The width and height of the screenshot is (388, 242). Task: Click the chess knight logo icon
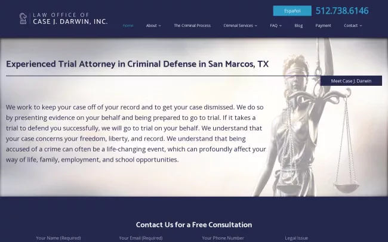(23, 18)
